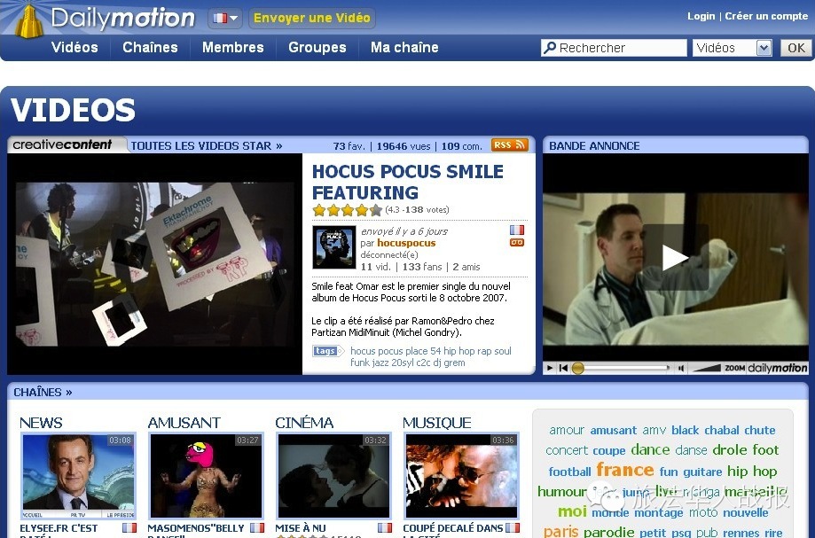Click the French flag beside uploader info
This screenshot has height=538, width=815.
517,230
